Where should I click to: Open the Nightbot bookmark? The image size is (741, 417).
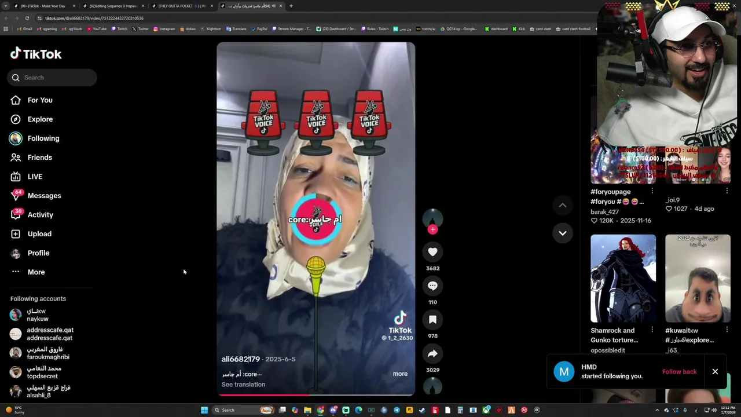(210, 29)
